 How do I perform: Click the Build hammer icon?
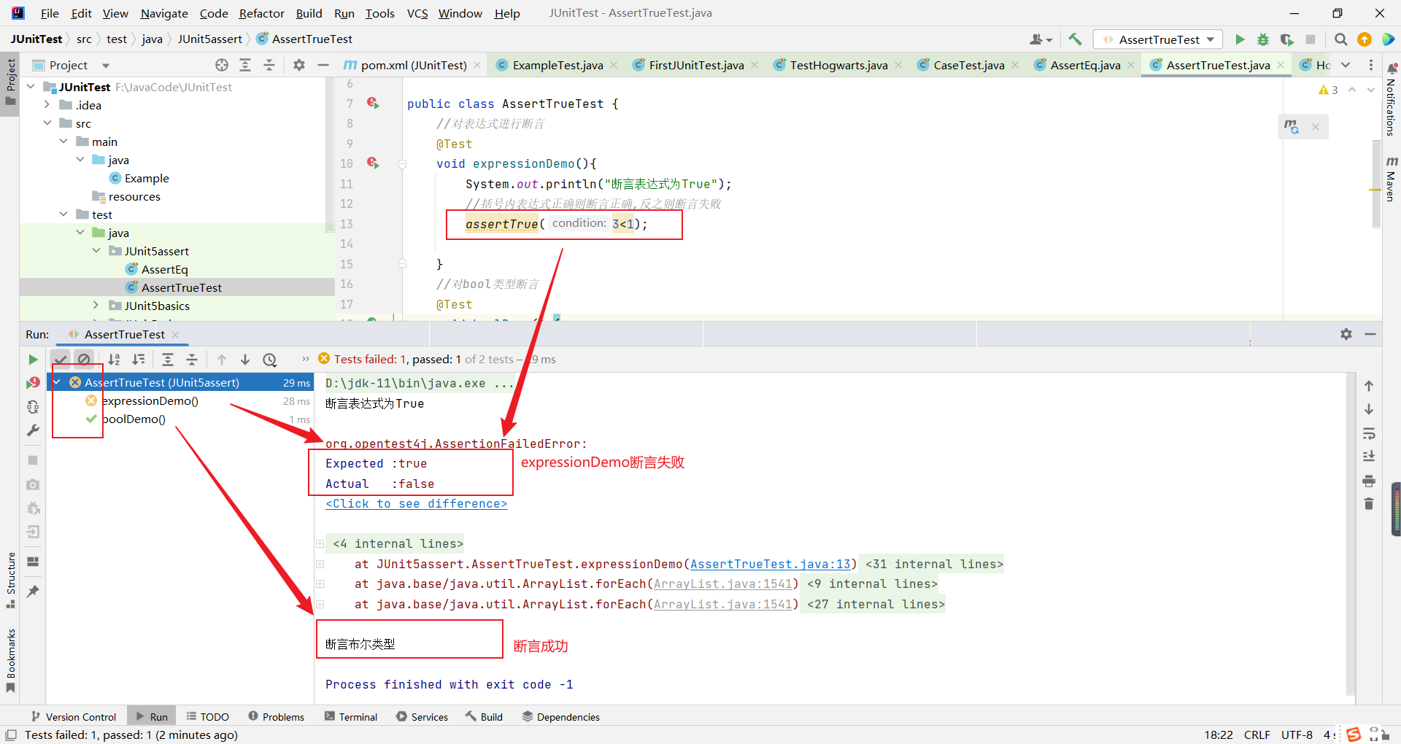click(x=1075, y=39)
